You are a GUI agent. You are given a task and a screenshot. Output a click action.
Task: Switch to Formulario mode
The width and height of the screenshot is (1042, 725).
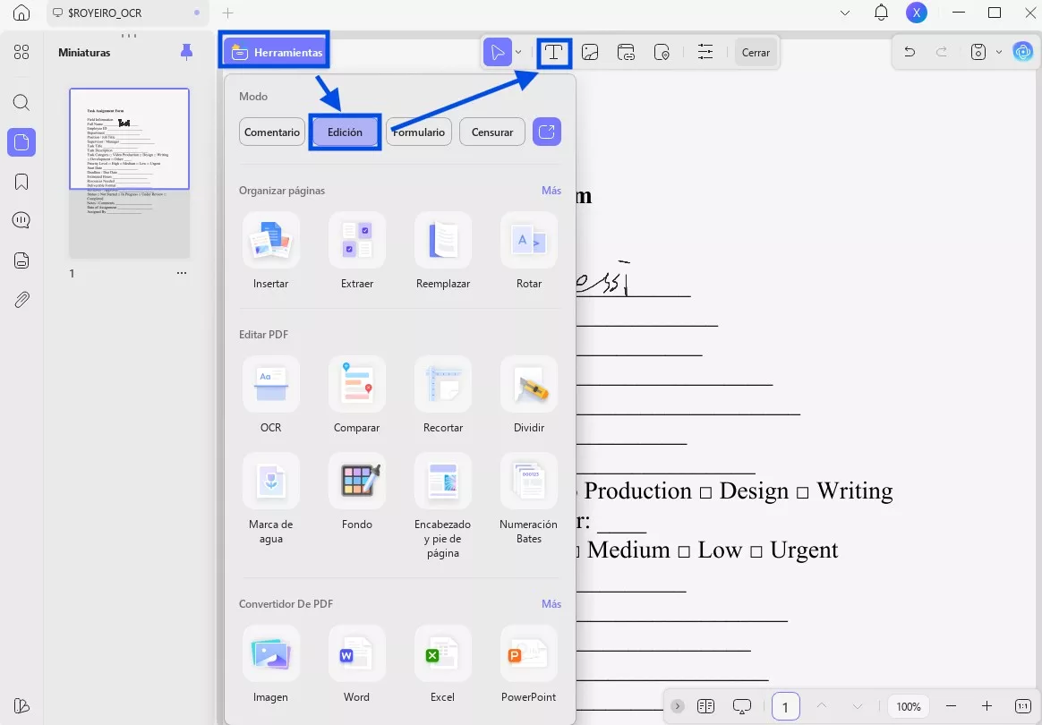(x=419, y=132)
